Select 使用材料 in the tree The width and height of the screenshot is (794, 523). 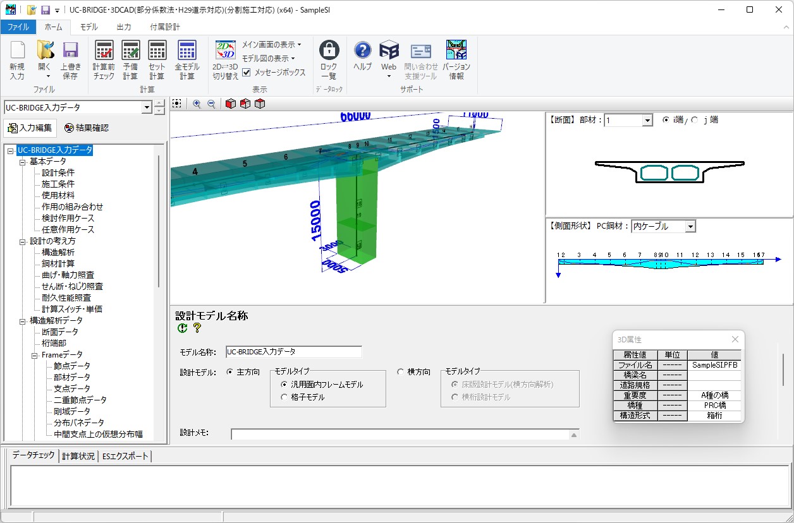tap(58, 196)
